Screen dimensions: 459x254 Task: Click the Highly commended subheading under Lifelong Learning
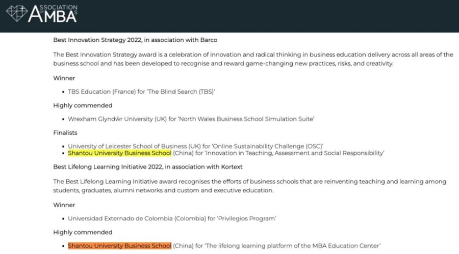click(83, 232)
